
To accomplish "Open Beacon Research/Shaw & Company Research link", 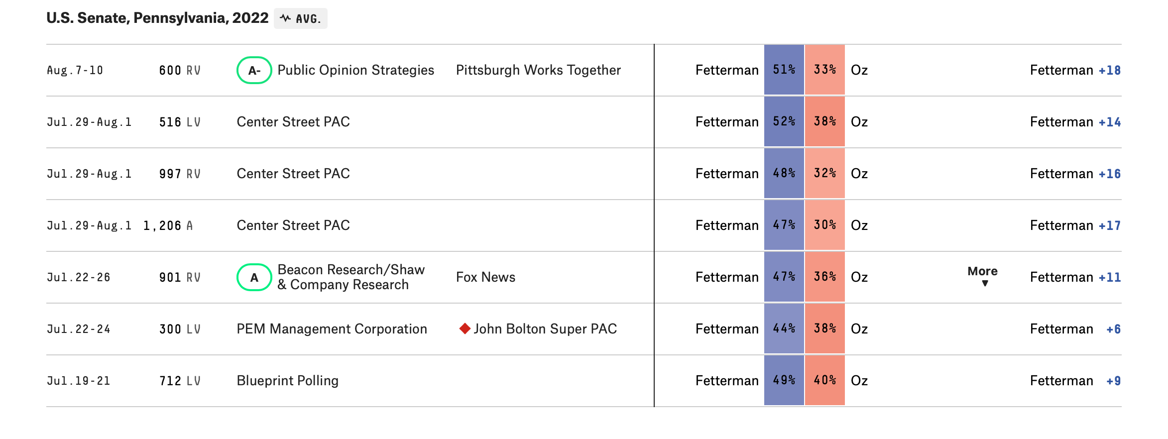I will click(x=350, y=277).
